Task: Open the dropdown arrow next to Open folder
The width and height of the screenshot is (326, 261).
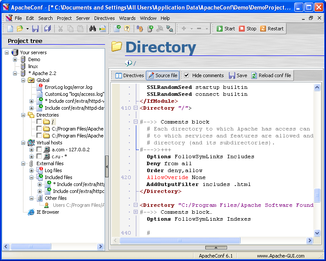Action: tap(27, 29)
